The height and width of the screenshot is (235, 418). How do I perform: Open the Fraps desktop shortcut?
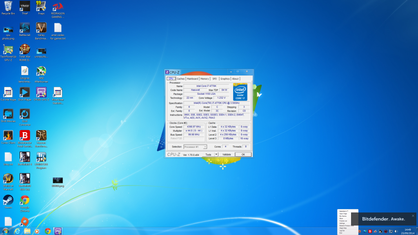[41, 6]
